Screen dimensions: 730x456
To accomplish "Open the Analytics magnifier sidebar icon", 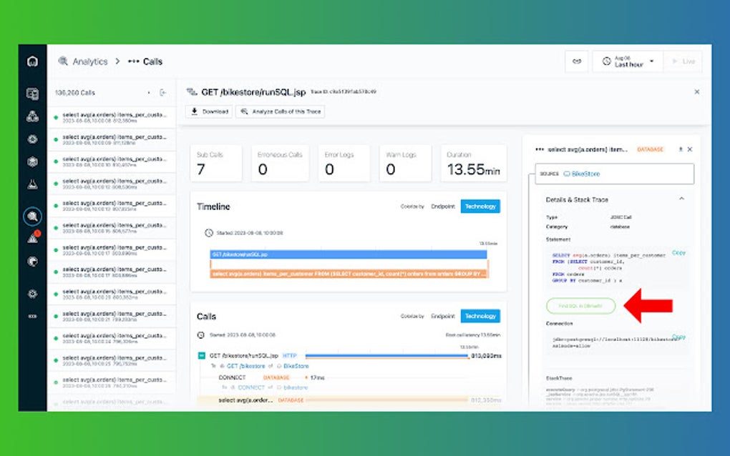I will point(32,216).
